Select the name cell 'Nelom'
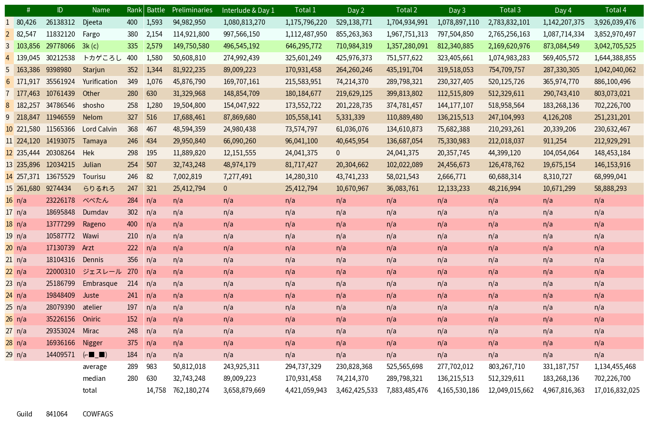 pyautogui.click(x=92, y=117)
